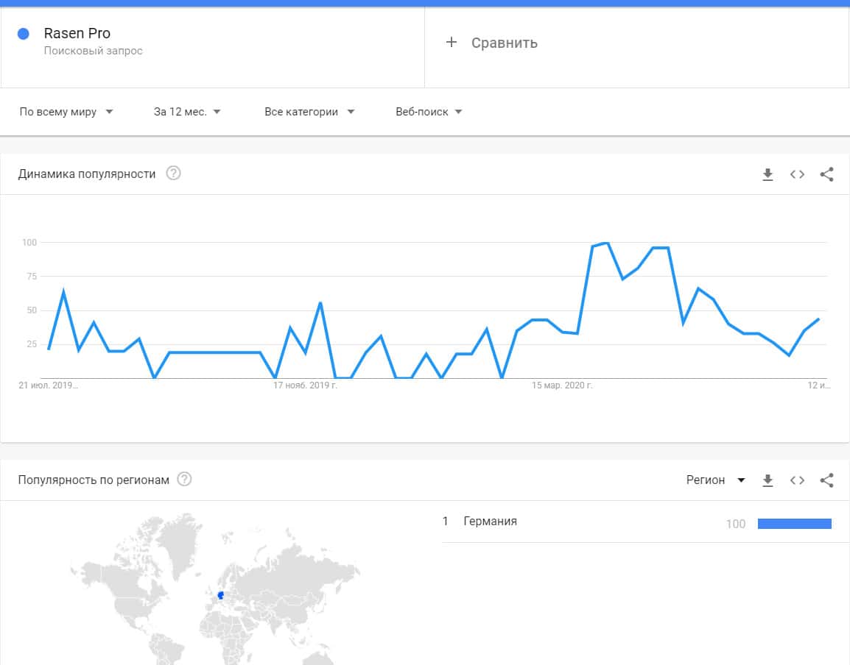Change the Веб-поиск search type dropdown
Screen dimensions: 850x665
click(429, 112)
